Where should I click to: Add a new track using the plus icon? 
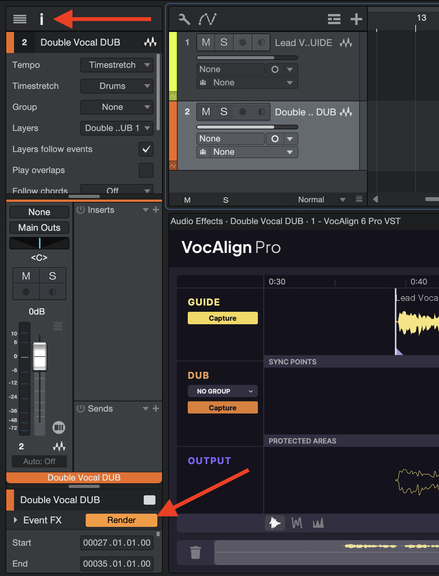(356, 19)
